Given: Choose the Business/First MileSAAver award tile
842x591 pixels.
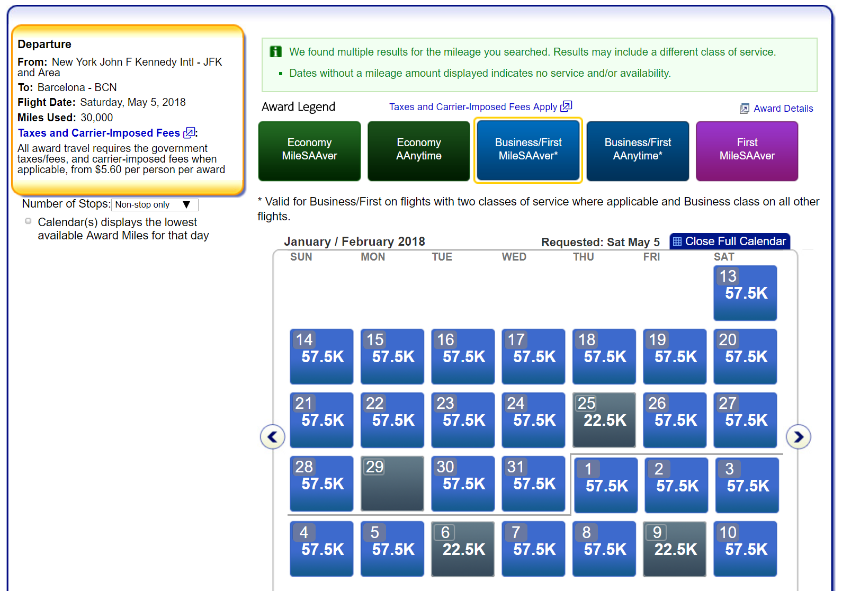Looking at the screenshot, I should click(528, 151).
